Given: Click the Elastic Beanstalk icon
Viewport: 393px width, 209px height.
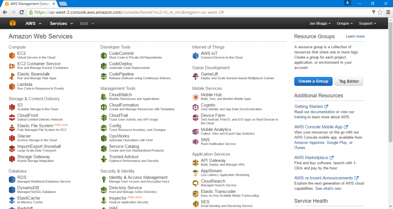Looking at the screenshot, I should click(12, 76).
